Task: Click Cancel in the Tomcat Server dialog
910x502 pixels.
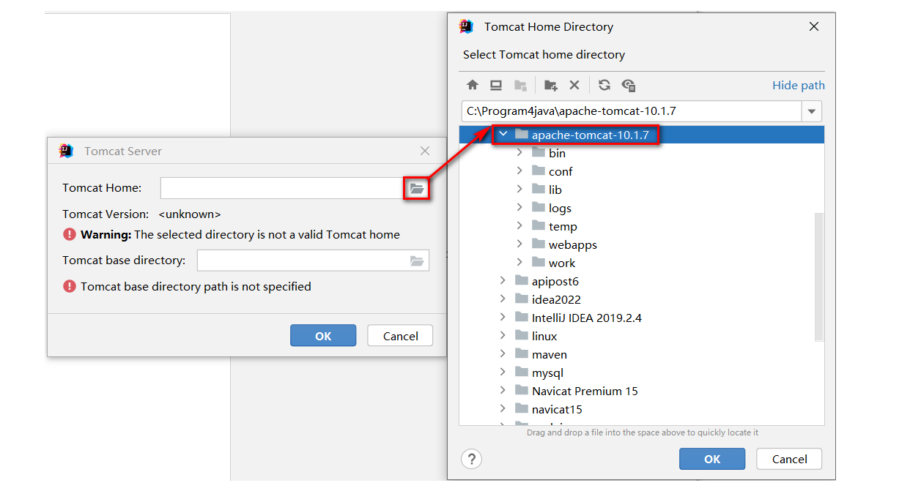Action: (400, 336)
